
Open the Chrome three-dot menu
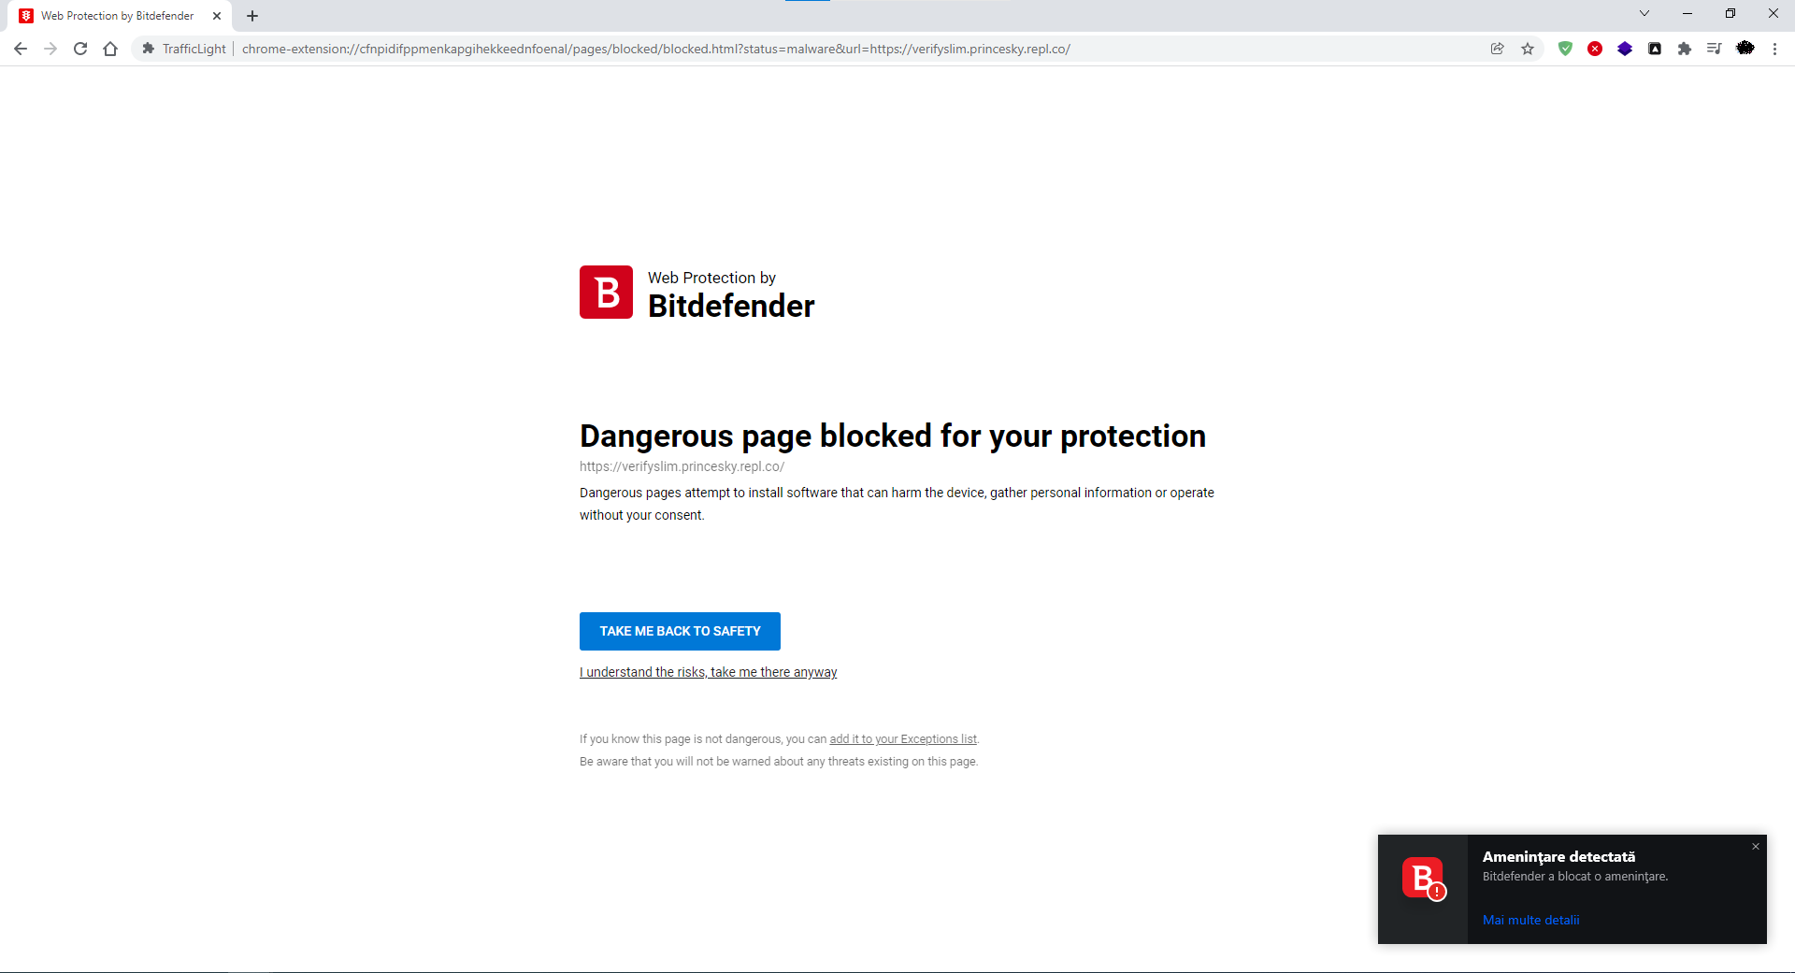pos(1774,49)
